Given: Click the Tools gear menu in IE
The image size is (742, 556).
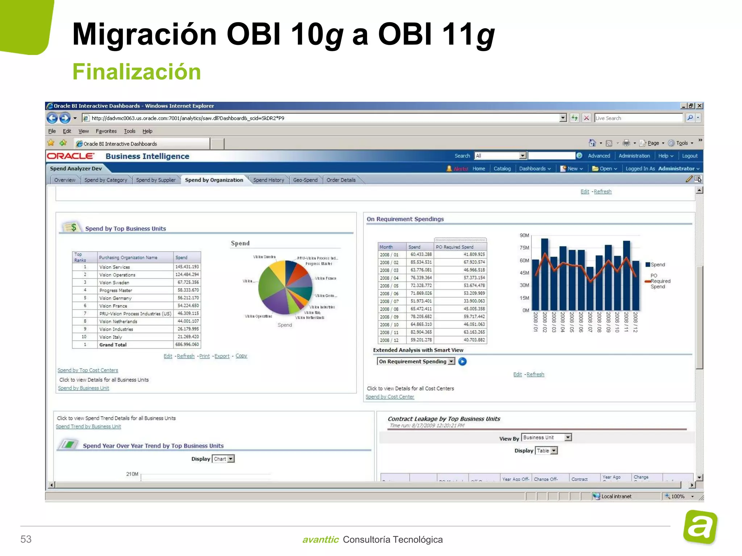Looking at the screenshot, I should point(680,143).
